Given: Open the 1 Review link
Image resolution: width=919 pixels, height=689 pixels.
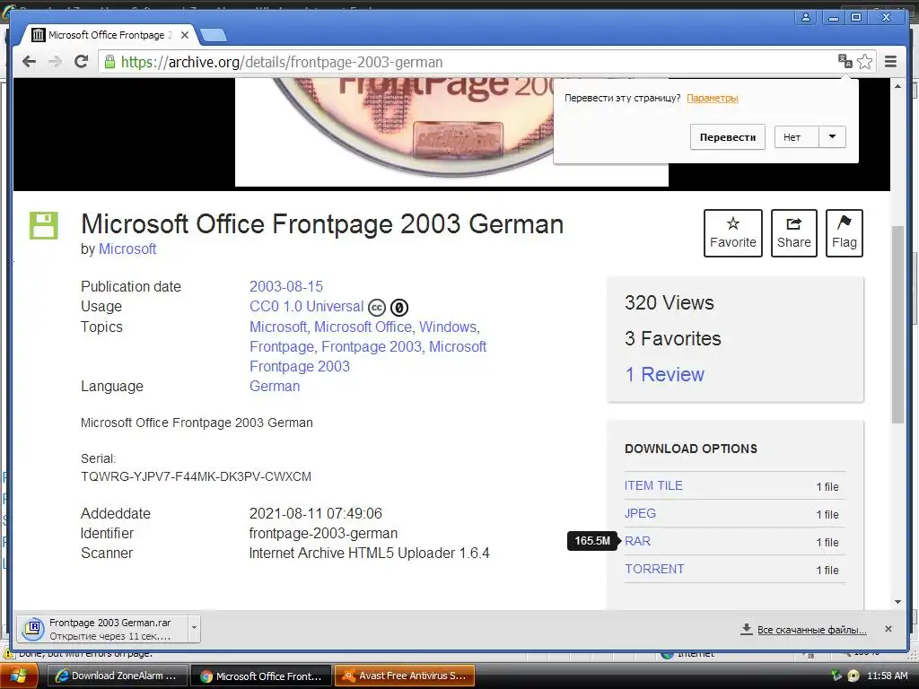Looking at the screenshot, I should [x=665, y=374].
